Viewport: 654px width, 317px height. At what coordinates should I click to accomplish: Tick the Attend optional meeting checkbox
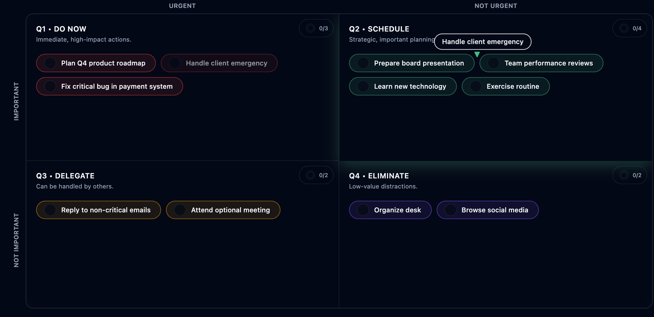[180, 210]
